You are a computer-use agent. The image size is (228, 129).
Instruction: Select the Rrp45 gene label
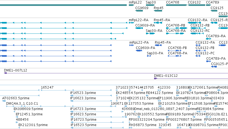pos(159,8)
